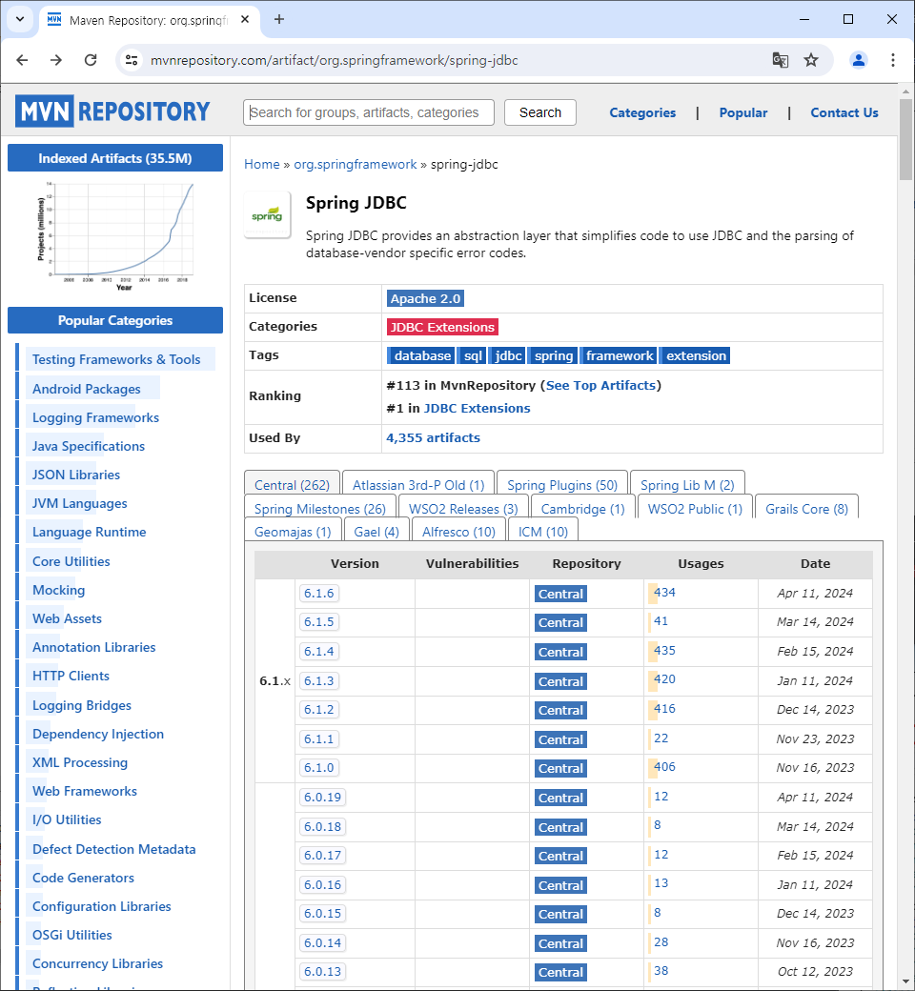Close the Maven Repository tab
The width and height of the screenshot is (915, 991).
click(x=245, y=20)
